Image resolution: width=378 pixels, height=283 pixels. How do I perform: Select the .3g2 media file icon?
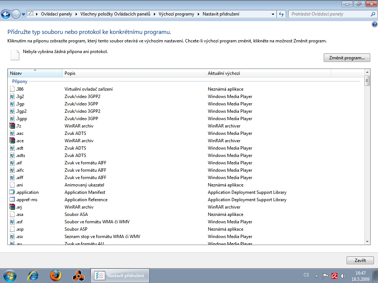click(x=12, y=97)
